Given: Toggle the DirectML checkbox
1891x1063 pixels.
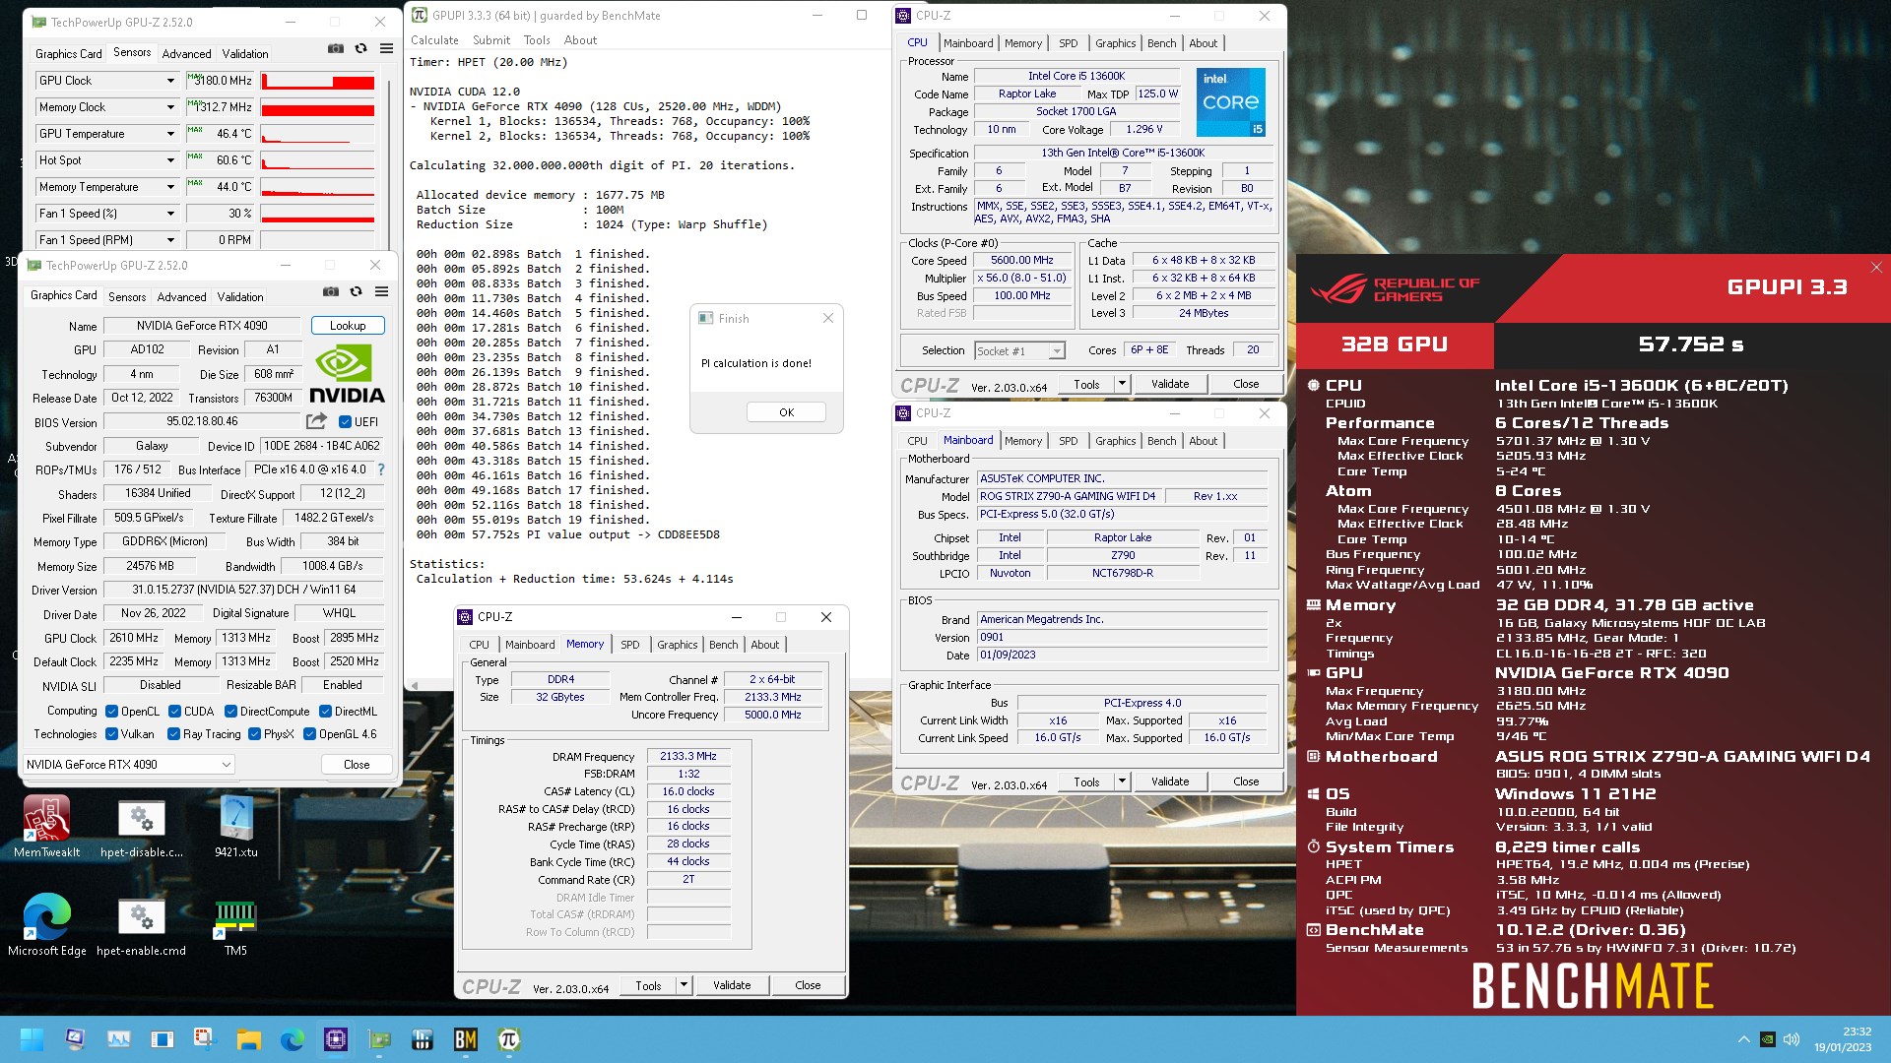Looking at the screenshot, I should point(325,712).
